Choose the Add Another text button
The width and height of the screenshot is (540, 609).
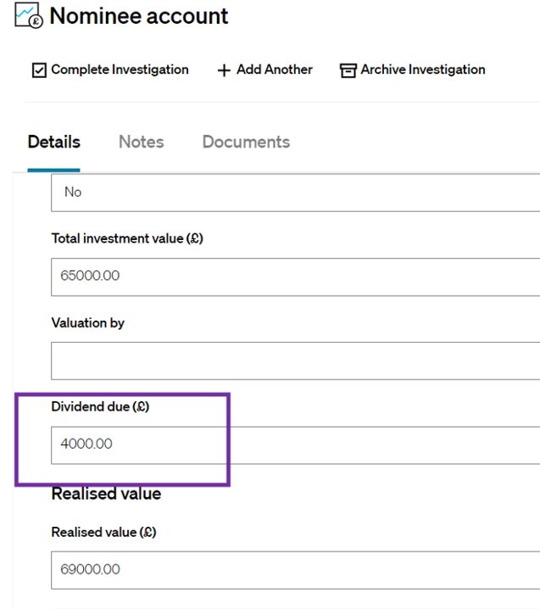(275, 70)
